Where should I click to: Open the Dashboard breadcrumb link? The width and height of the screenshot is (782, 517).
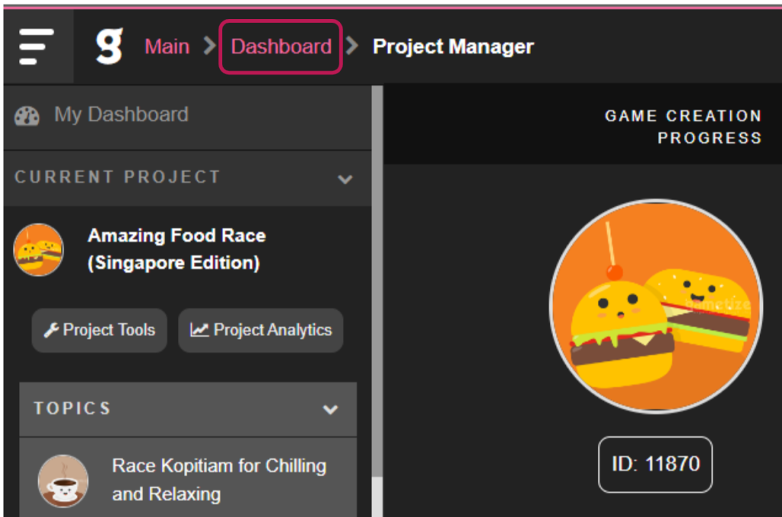pyautogui.click(x=281, y=47)
